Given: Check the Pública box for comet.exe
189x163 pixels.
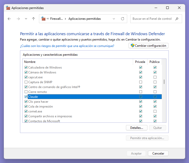Looking at the screenshot, I should (155, 111).
